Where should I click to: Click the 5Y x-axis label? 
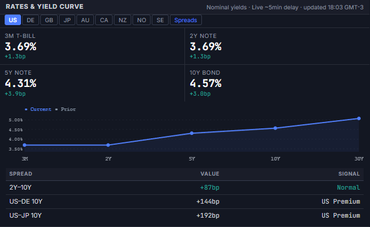[x=192, y=159]
